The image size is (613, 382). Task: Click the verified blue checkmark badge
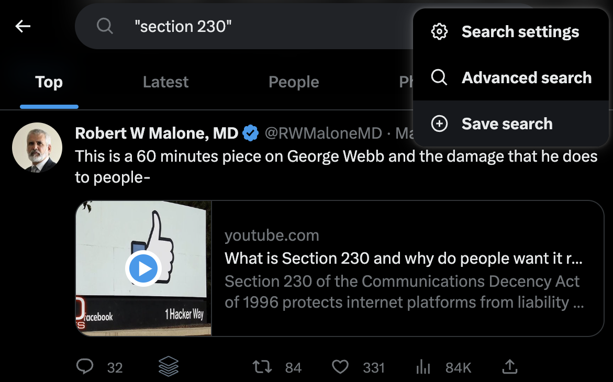(251, 133)
